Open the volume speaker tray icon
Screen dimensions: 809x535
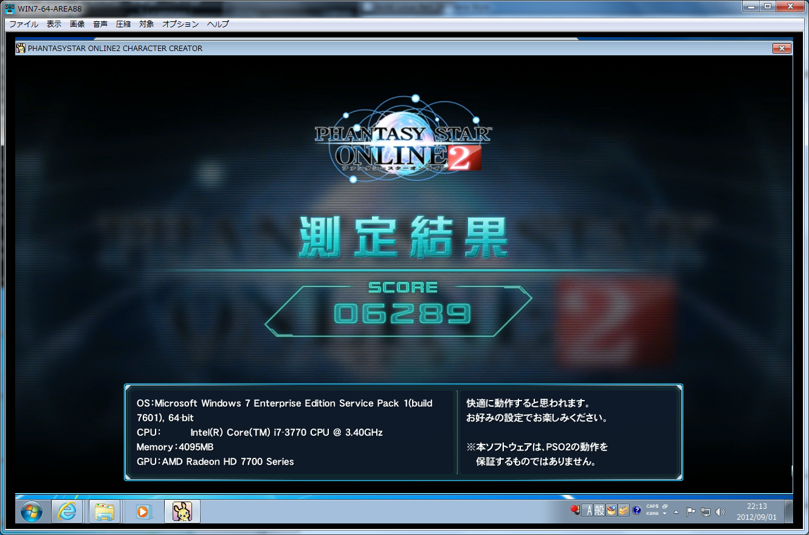720,511
